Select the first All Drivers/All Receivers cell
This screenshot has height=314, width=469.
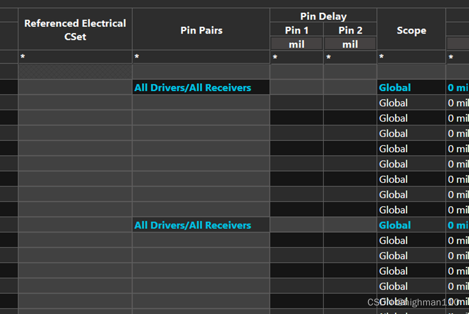click(193, 87)
